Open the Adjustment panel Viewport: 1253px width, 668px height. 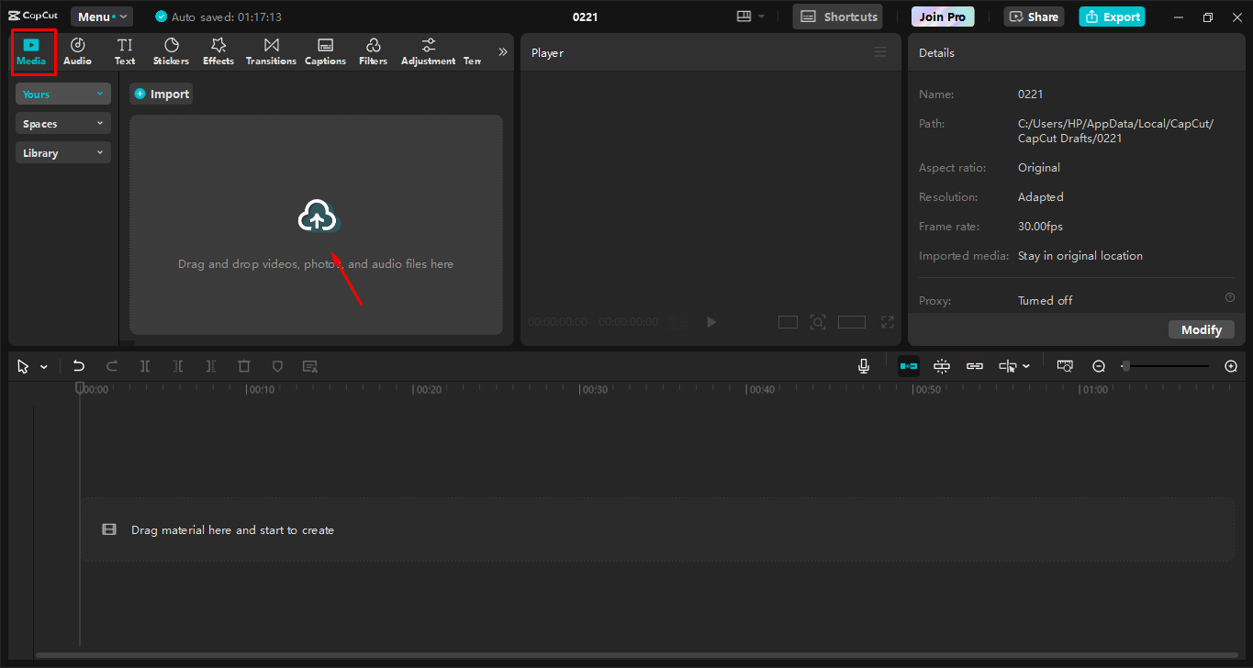tap(428, 52)
